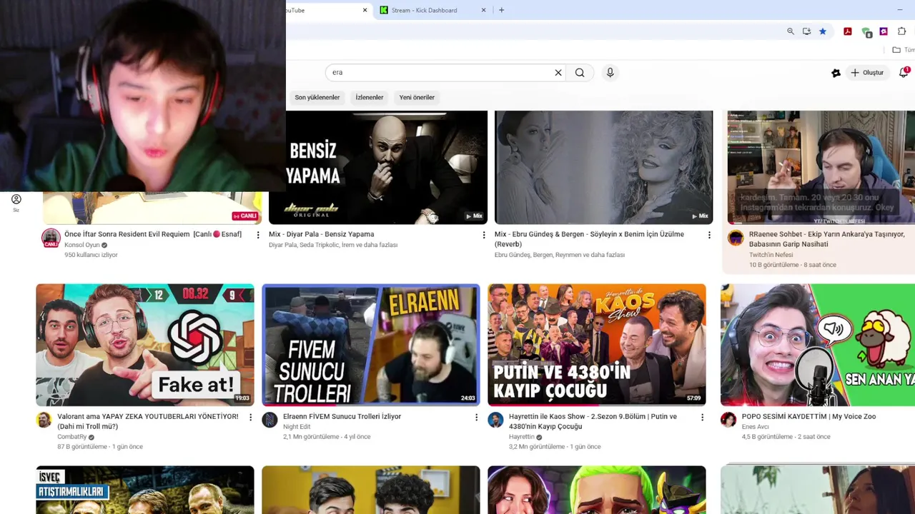Close the Stream - Kick Dashboard tab
This screenshot has height=514, width=915.
pos(483,10)
